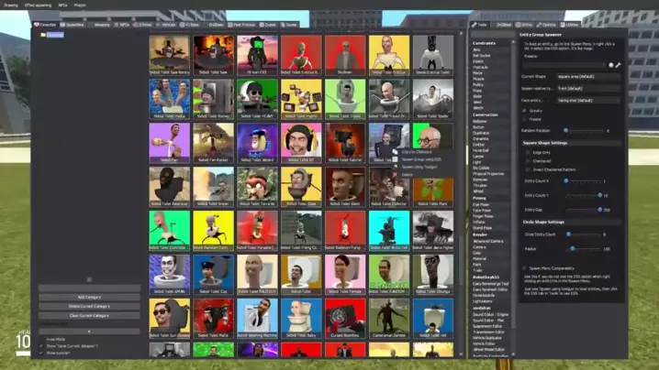Open the Current Shape dropdown

tap(589, 76)
